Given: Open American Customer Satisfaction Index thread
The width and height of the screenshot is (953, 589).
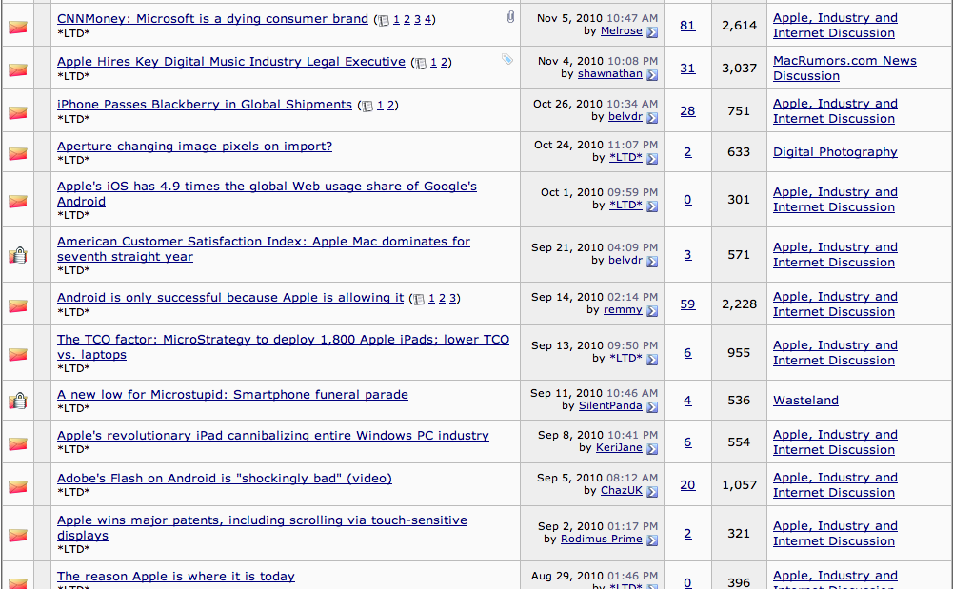Looking at the screenshot, I should pyautogui.click(x=263, y=249).
